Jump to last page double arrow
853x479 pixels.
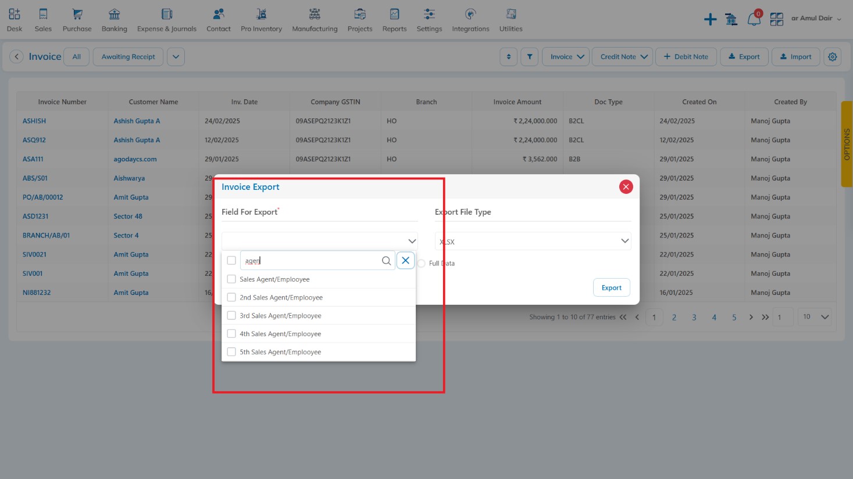tap(765, 317)
